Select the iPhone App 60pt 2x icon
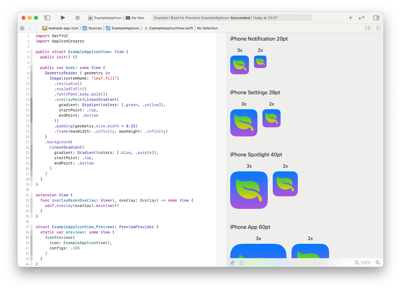Image resolution: width=401 pixels, height=290 pixels. [x=310, y=251]
